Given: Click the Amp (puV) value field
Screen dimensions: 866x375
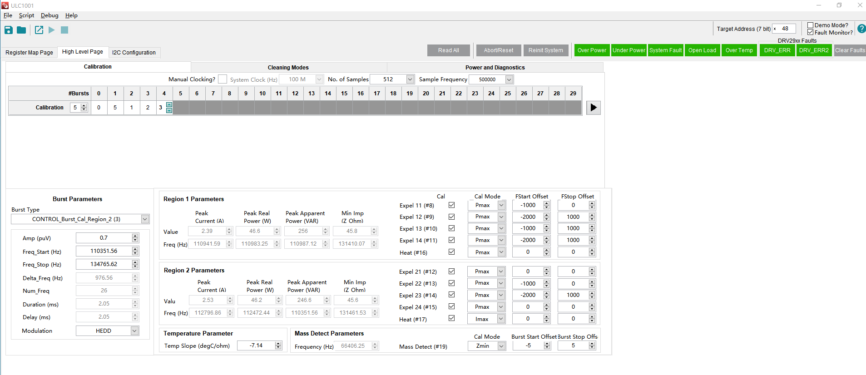Looking at the screenshot, I should click(104, 238).
